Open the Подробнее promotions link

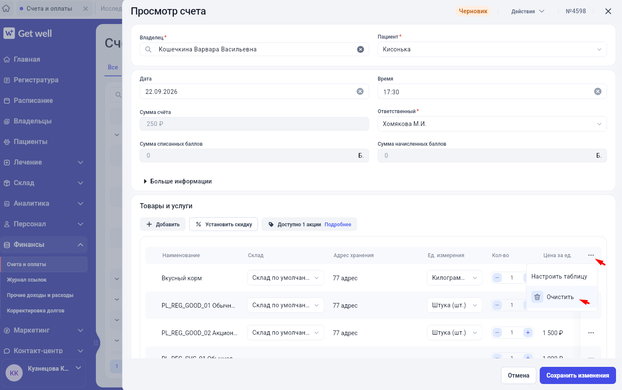click(338, 225)
